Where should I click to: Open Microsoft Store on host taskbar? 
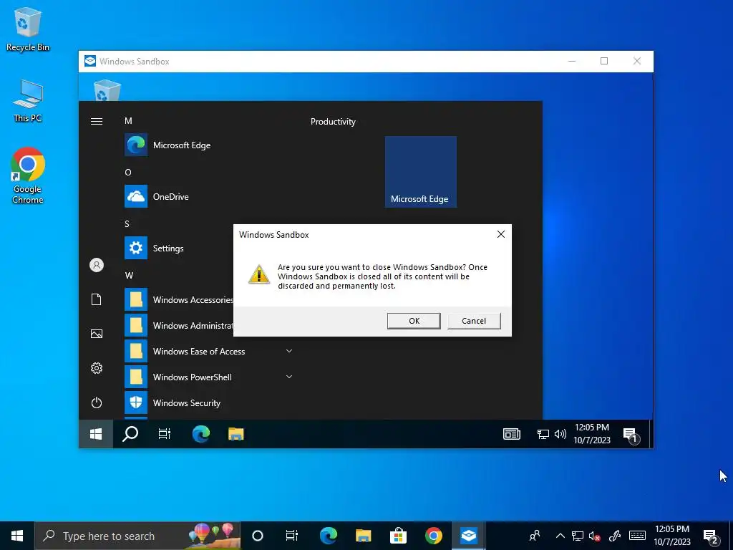coord(398,536)
